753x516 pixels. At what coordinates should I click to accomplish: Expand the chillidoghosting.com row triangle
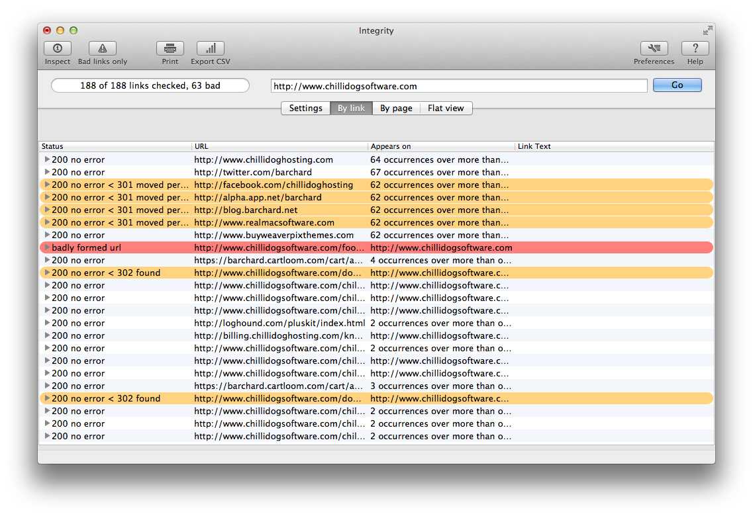47,159
